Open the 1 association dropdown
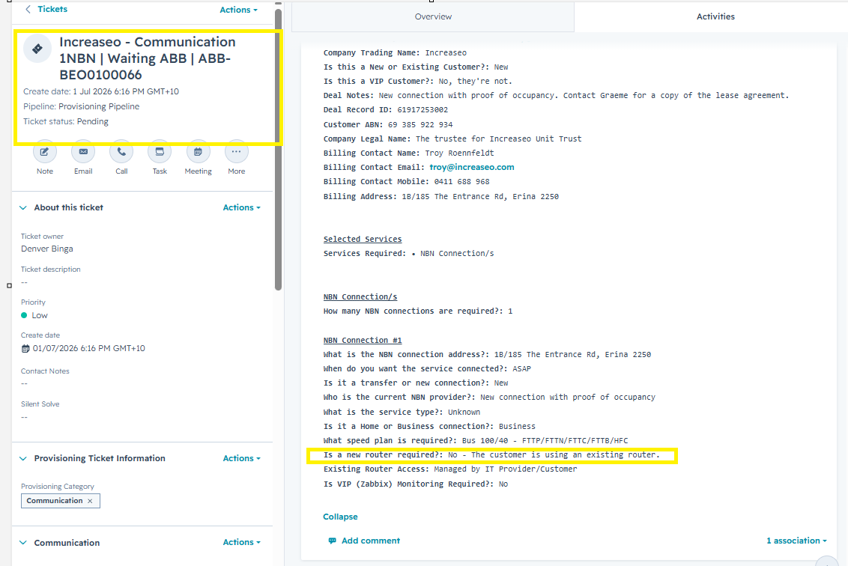Viewport: 848px width, 566px height. coord(796,541)
